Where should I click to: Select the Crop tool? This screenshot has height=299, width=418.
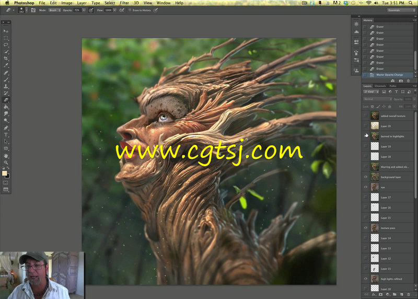click(6, 59)
